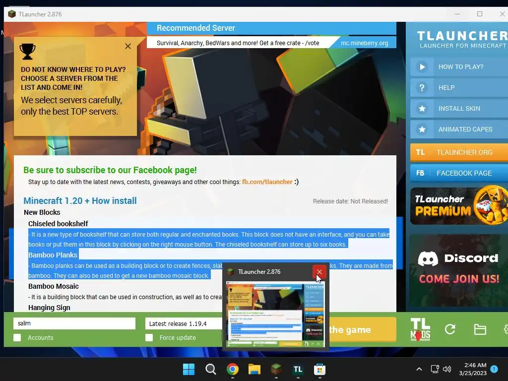Click the Discord logo icon on the banner
The width and height of the screenshot is (508, 381).
point(428,258)
